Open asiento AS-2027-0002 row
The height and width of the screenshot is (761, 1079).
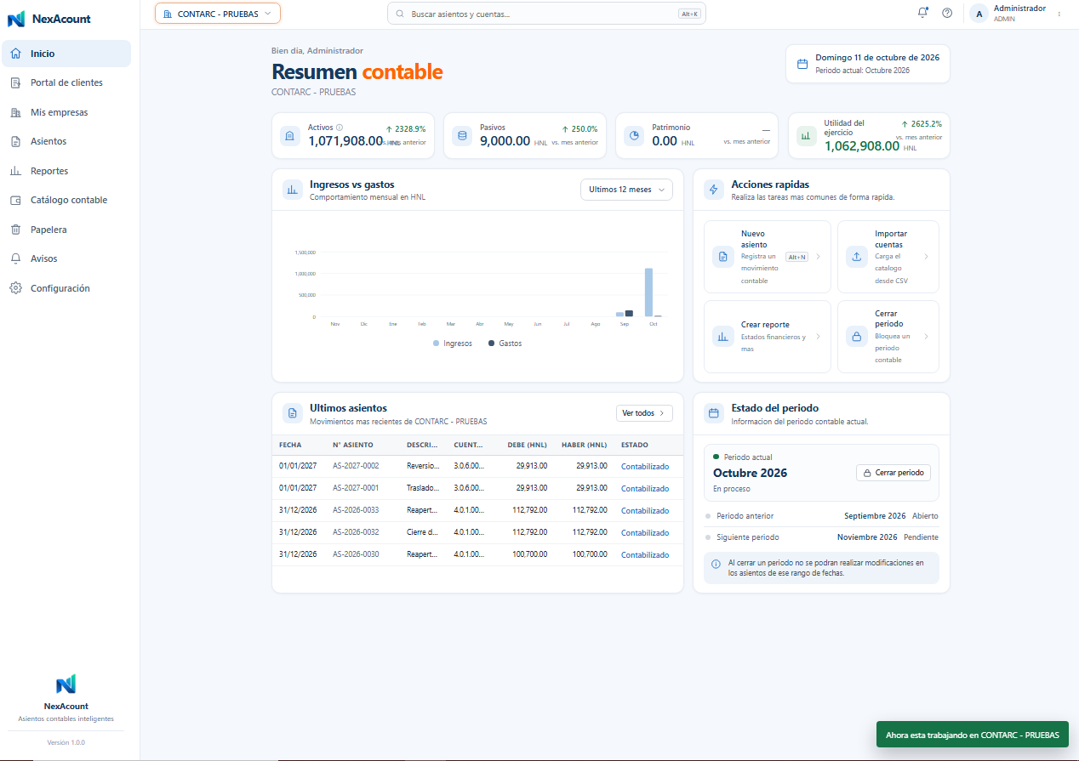click(x=477, y=466)
